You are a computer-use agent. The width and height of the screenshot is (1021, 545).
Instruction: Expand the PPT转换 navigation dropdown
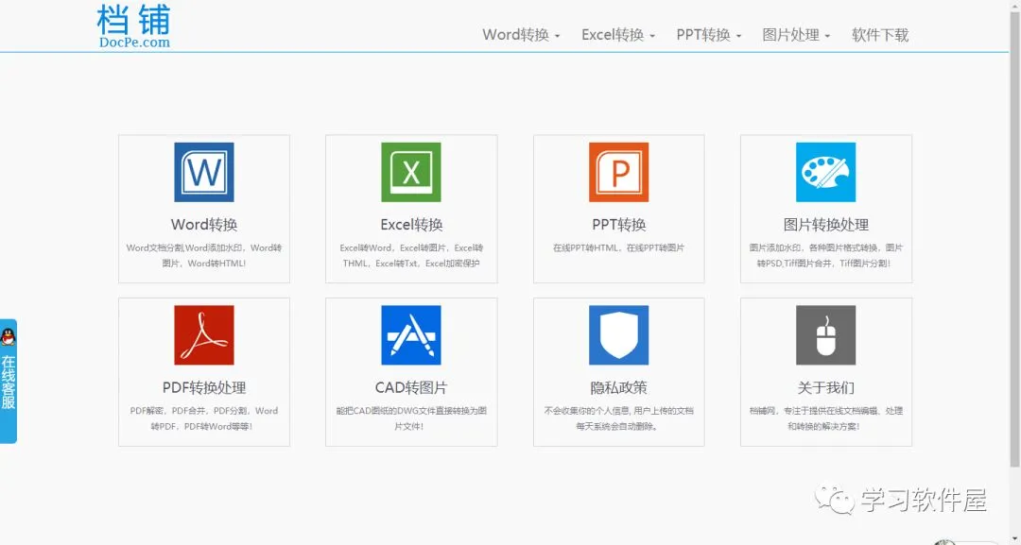(x=708, y=35)
